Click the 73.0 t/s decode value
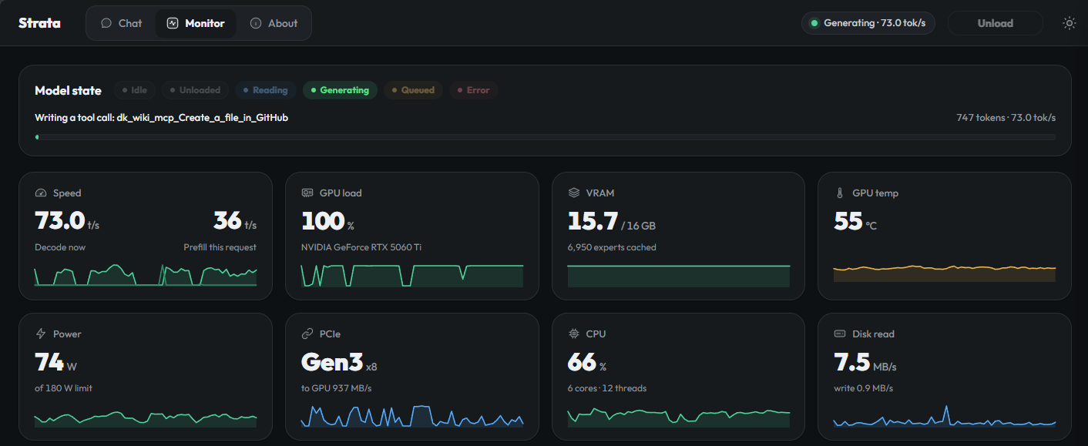This screenshot has width=1088, height=446. (x=67, y=221)
